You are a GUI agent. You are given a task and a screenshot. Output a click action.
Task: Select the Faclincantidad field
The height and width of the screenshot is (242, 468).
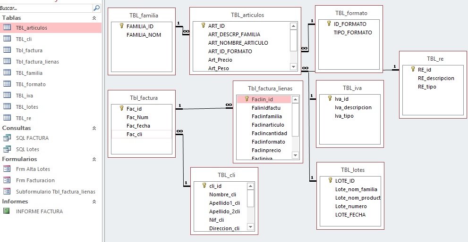[x=269, y=133]
